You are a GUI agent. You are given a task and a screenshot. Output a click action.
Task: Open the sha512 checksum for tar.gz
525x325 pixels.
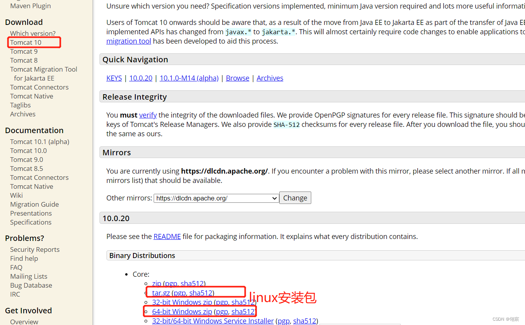pos(201,293)
